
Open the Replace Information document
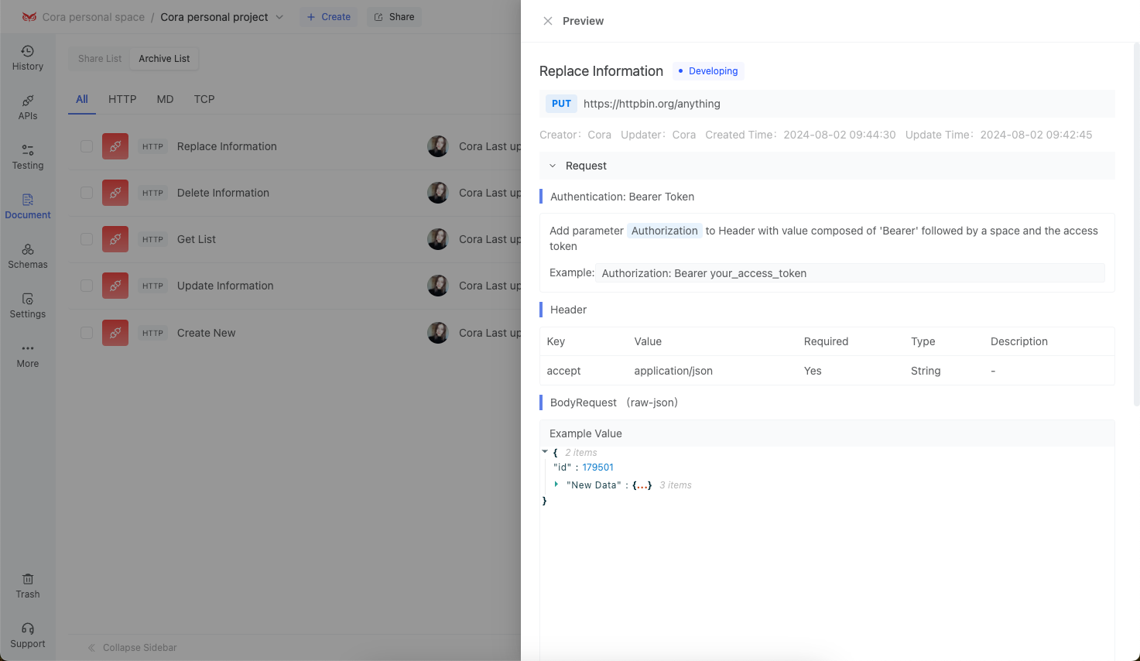227,146
